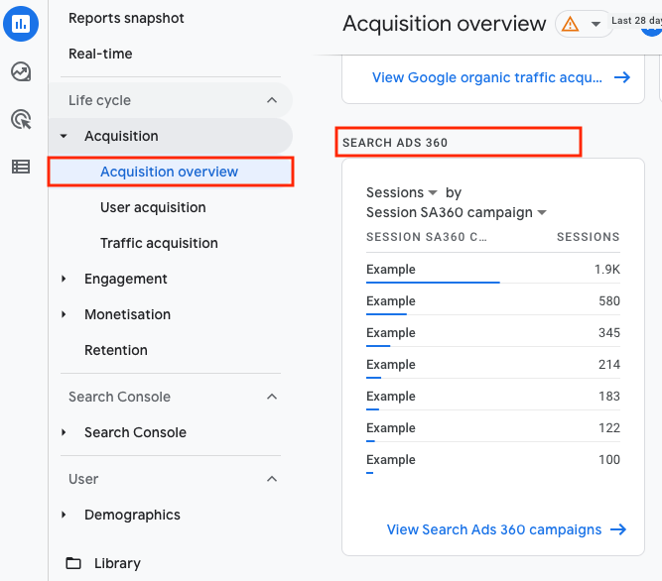Open the Configure table icon in the rail

pos(21,167)
